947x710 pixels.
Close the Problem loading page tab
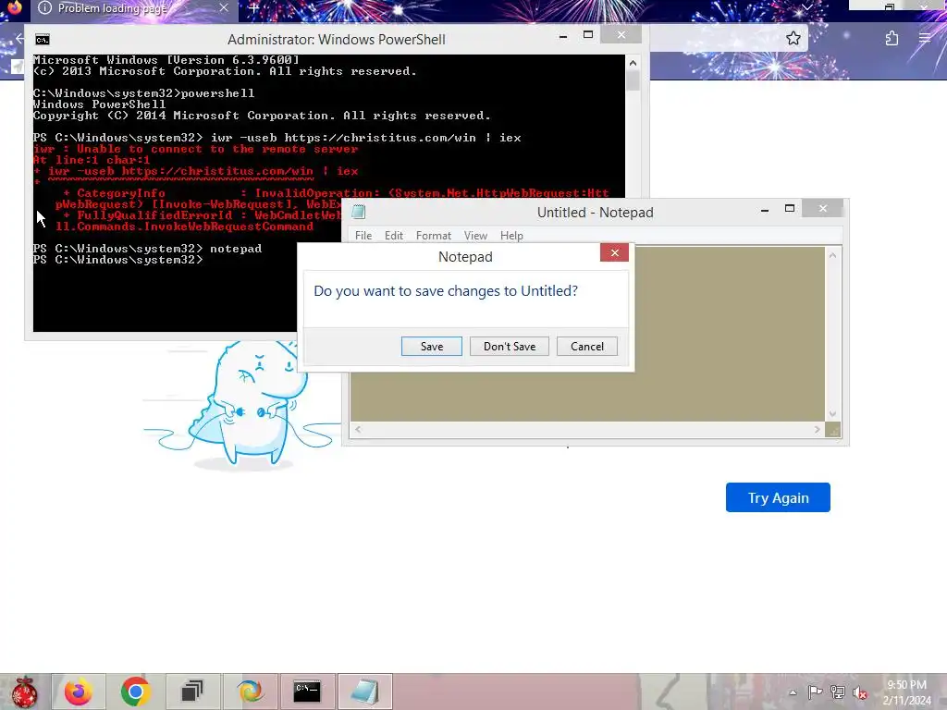[224, 7]
